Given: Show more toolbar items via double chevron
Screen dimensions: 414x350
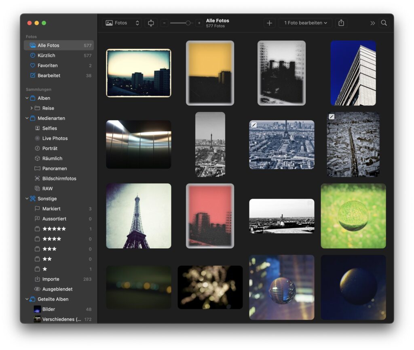Looking at the screenshot, I should (x=372, y=23).
